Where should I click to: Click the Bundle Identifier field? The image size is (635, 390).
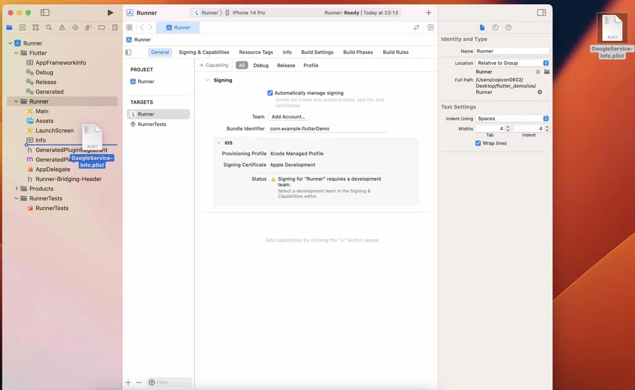327,129
